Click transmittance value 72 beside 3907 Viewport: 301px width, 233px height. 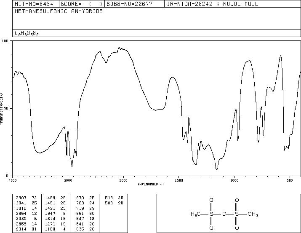point(34,198)
